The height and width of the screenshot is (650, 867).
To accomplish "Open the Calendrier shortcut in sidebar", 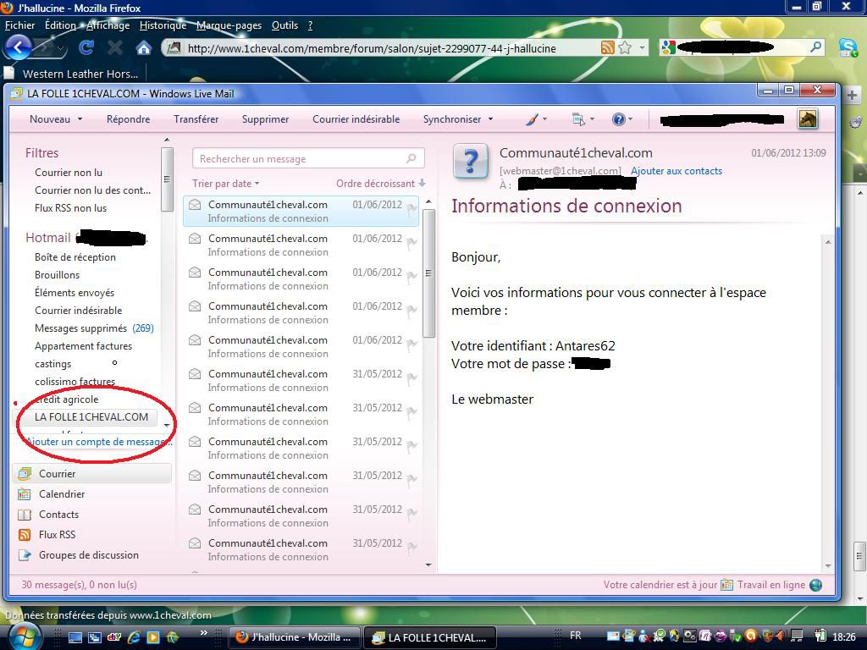I will (62, 494).
